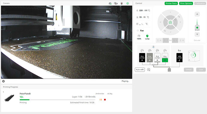Viewport: 207px width, 114px height.
Task: Click the job name PeterPlateB
Action: [x=25, y=94]
